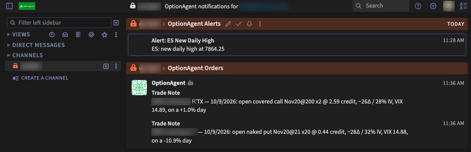Open the settings gear menu
The height and width of the screenshot is (152, 471).
click(433, 6)
